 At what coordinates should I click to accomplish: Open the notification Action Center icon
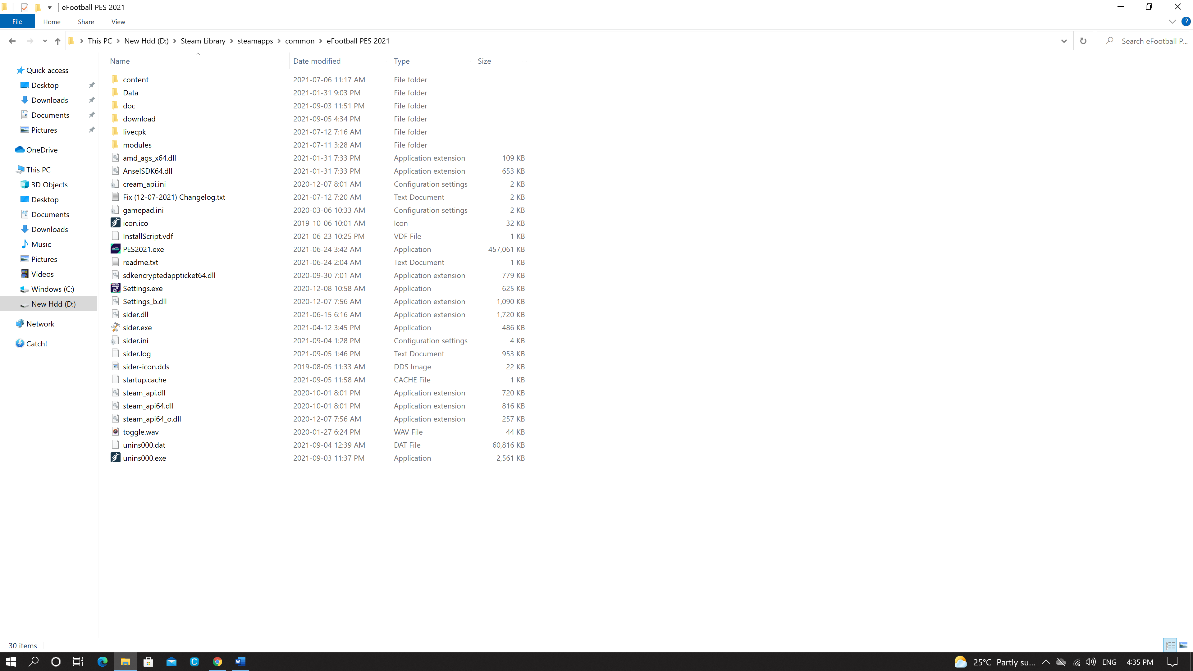coord(1172,662)
